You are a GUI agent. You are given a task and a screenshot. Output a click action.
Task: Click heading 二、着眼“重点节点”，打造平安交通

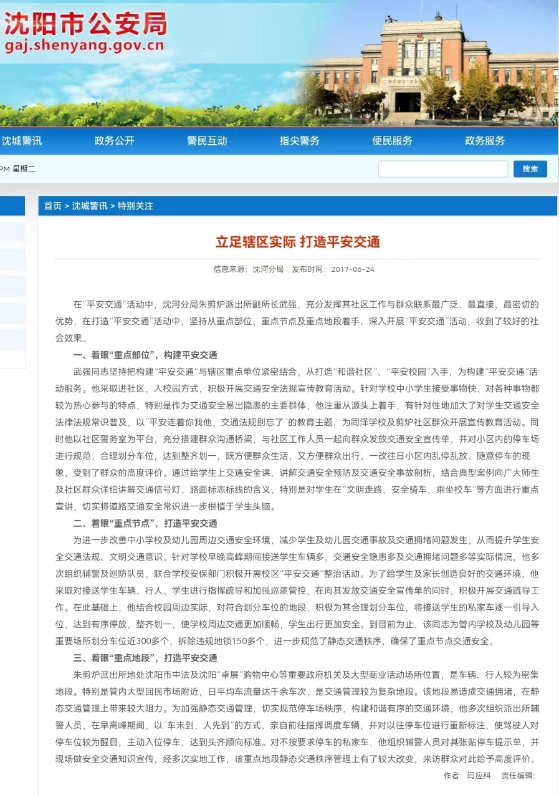point(145,523)
